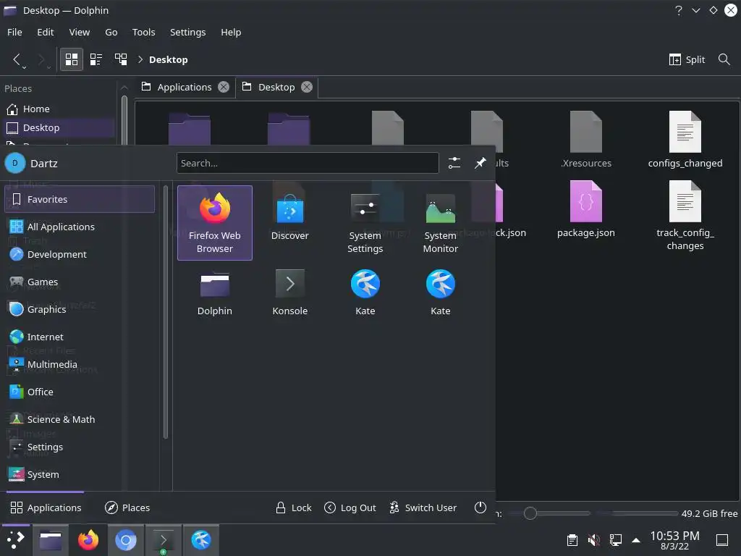Open the back history dropdown arrow
This screenshot has width=741, height=556.
point(25,67)
